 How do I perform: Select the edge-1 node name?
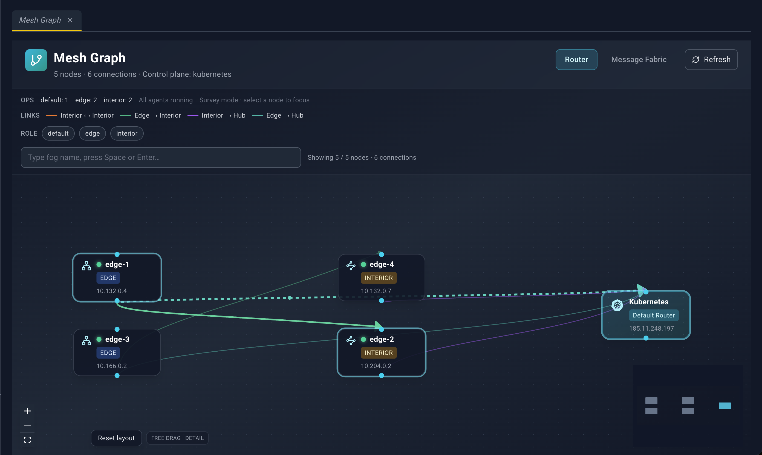(x=117, y=264)
